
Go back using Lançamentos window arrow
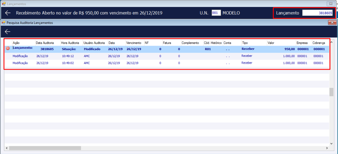pos(8,13)
